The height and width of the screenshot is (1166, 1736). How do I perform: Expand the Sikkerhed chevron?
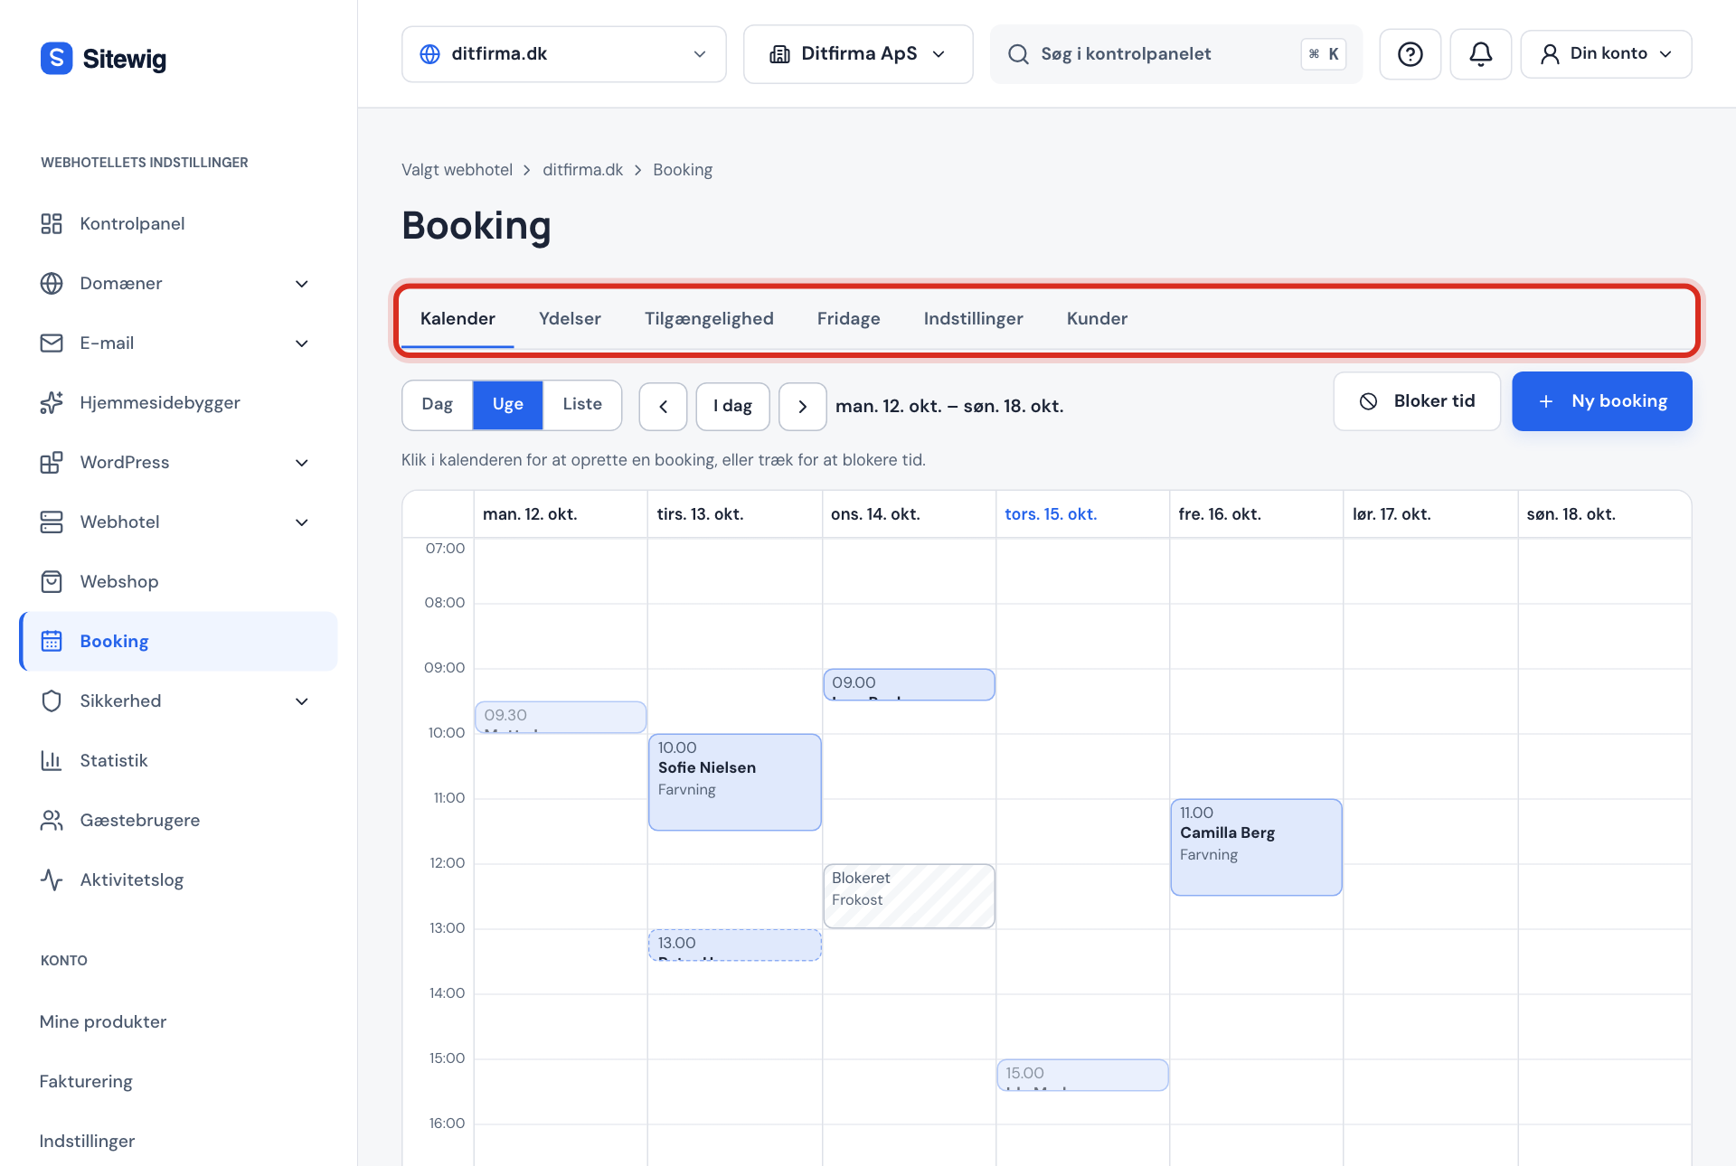point(302,701)
